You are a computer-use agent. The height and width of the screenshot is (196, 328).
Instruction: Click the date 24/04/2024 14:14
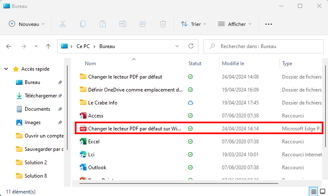(240, 129)
